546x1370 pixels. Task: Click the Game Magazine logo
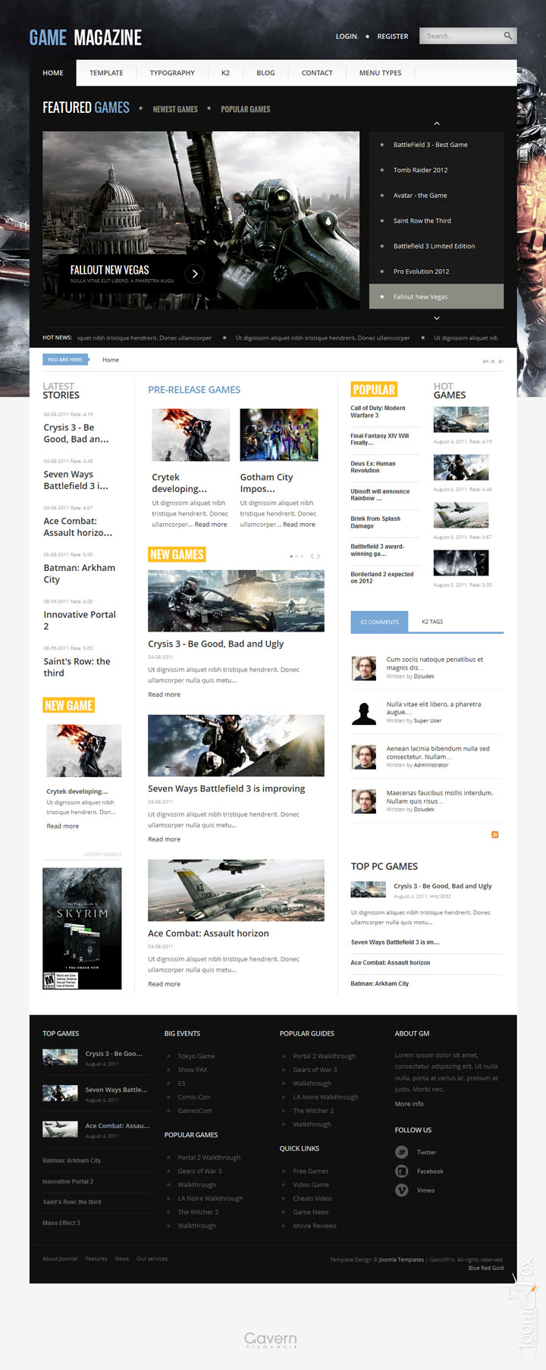click(86, 37)
